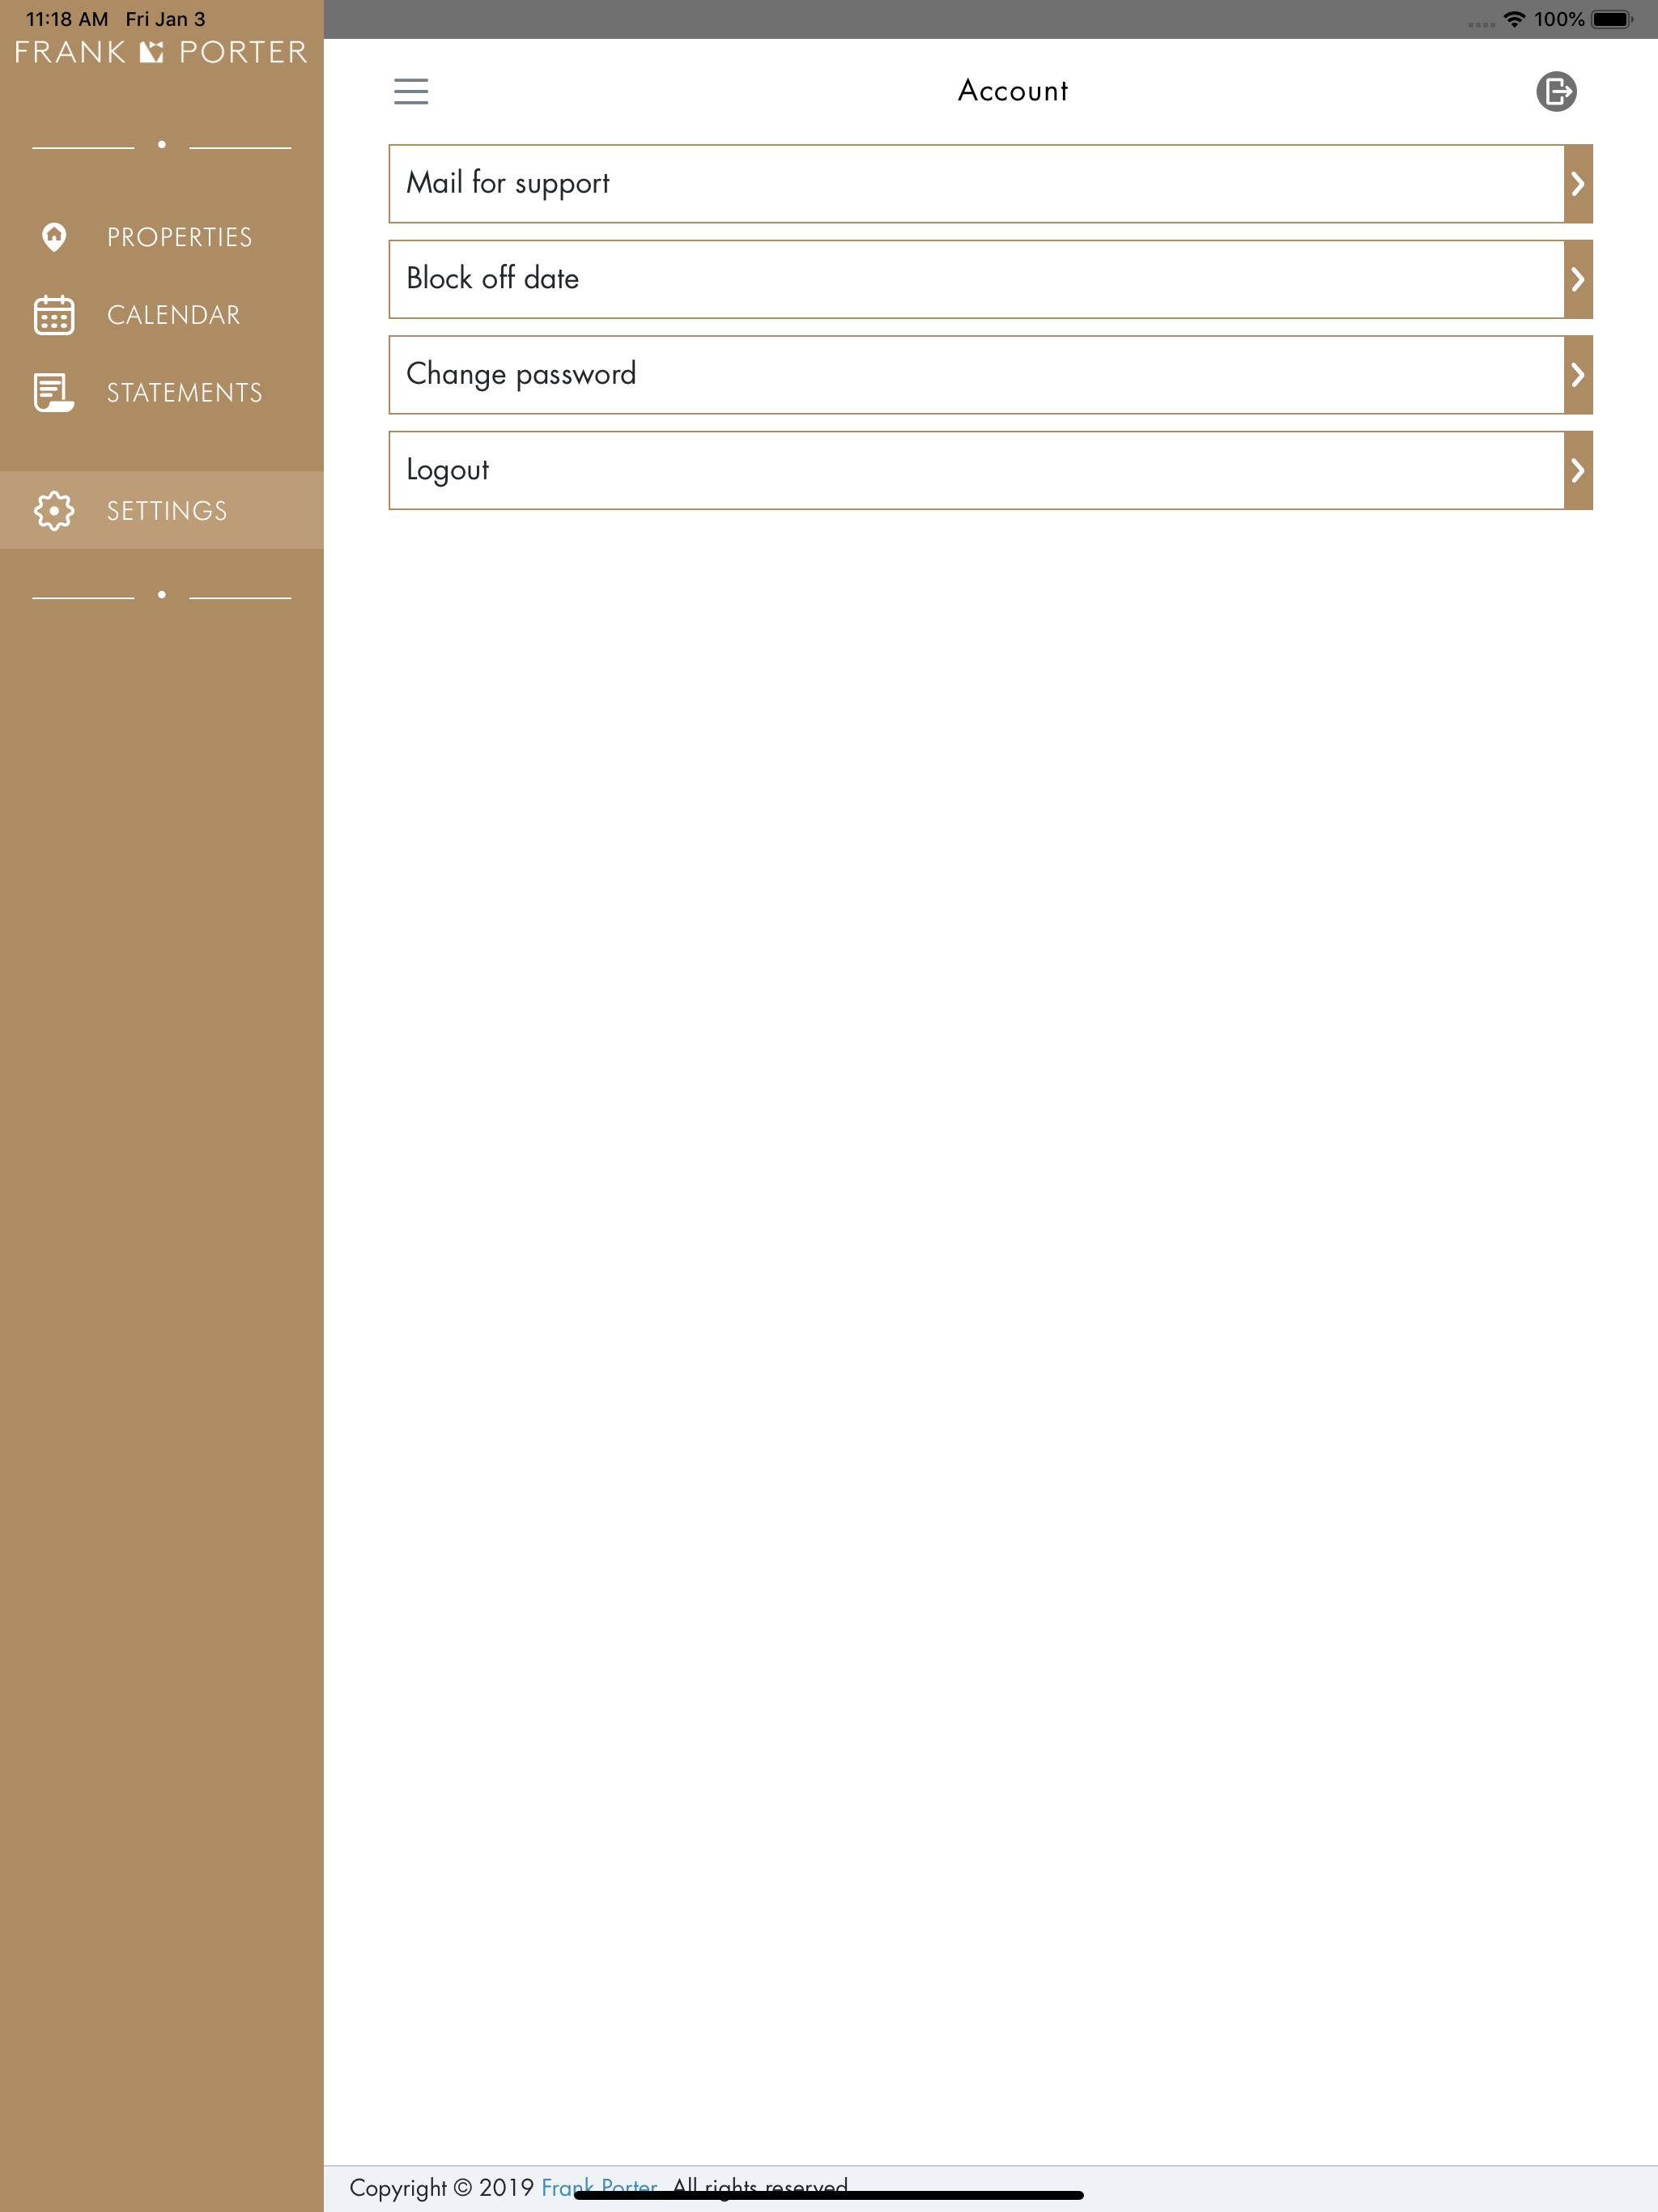Go to PROPERTIES menu item
This screenshot has height=2212, width=1658.
162,237
